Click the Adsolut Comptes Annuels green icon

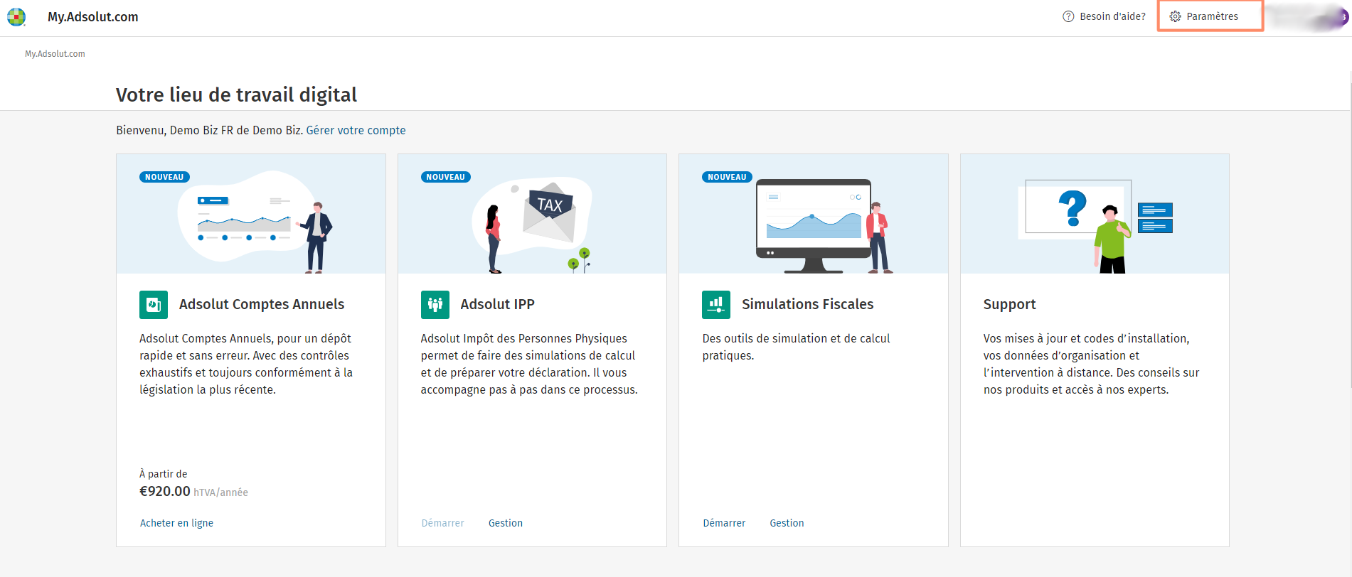[x=154, y=305]
